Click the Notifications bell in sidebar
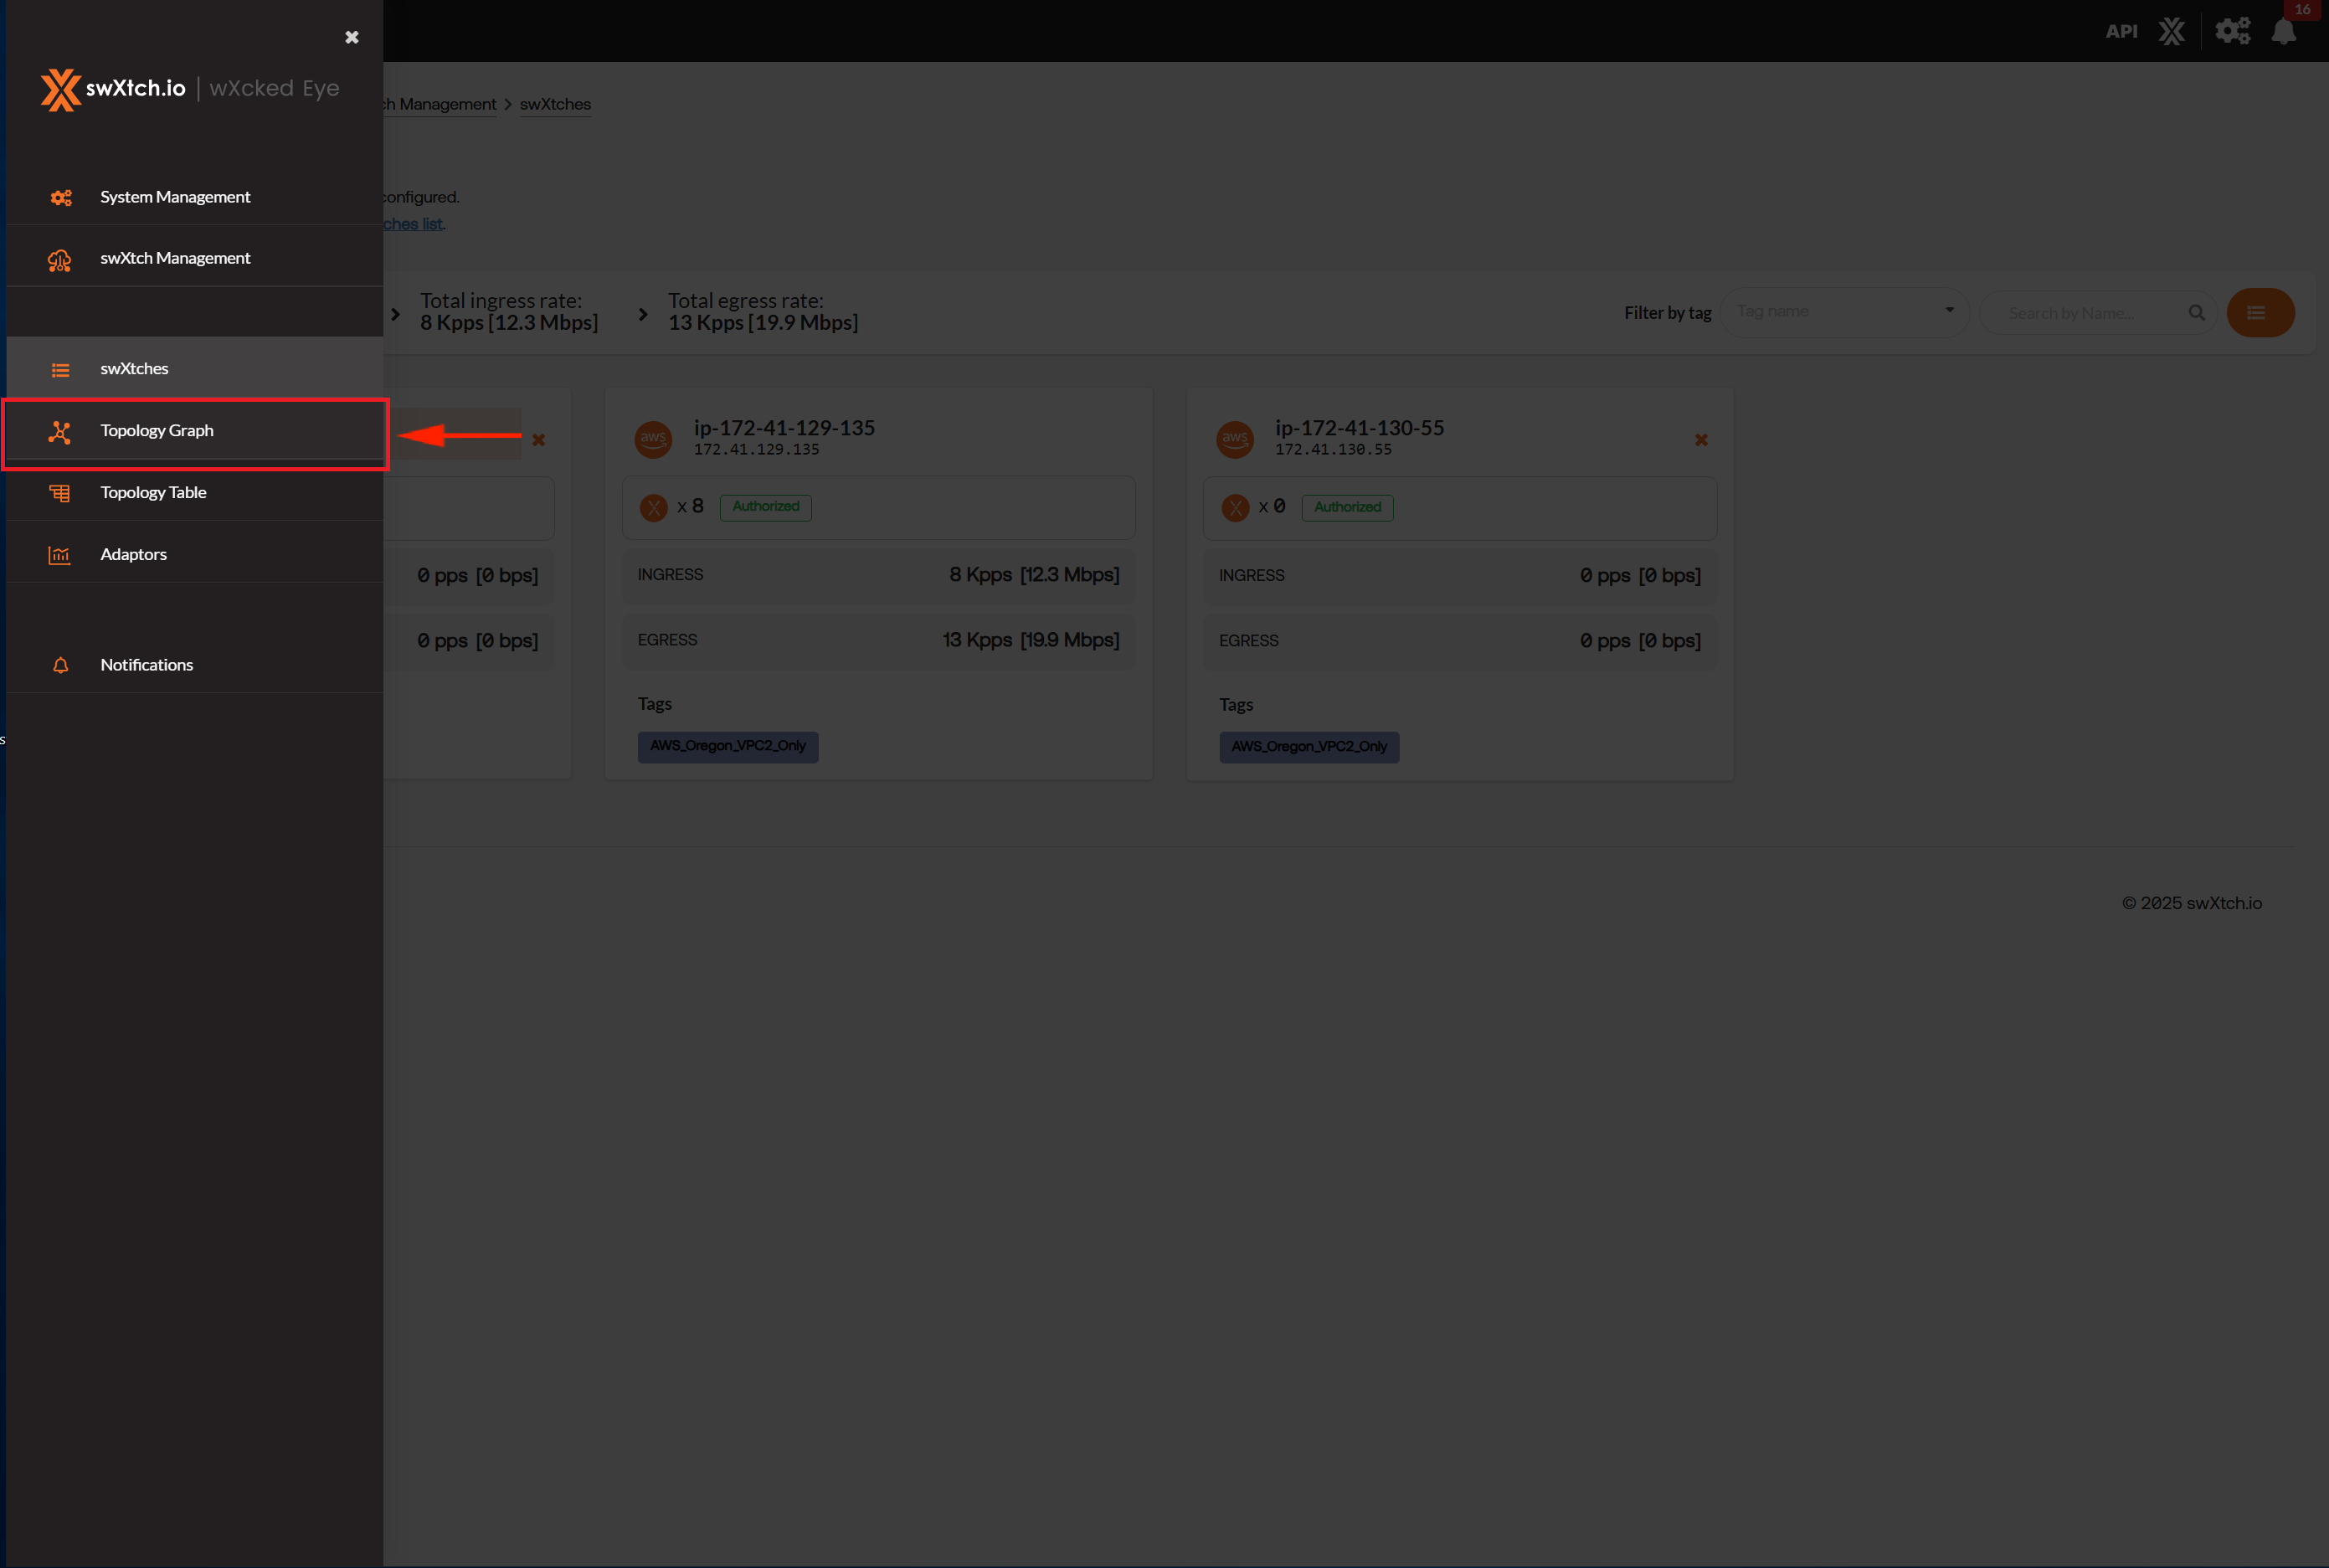Viewport: 2329px width, 1568px height. 60,665
